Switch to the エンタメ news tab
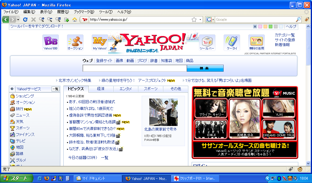The width and height of the screenshot is (312, 183). click(x=126, y=89)
